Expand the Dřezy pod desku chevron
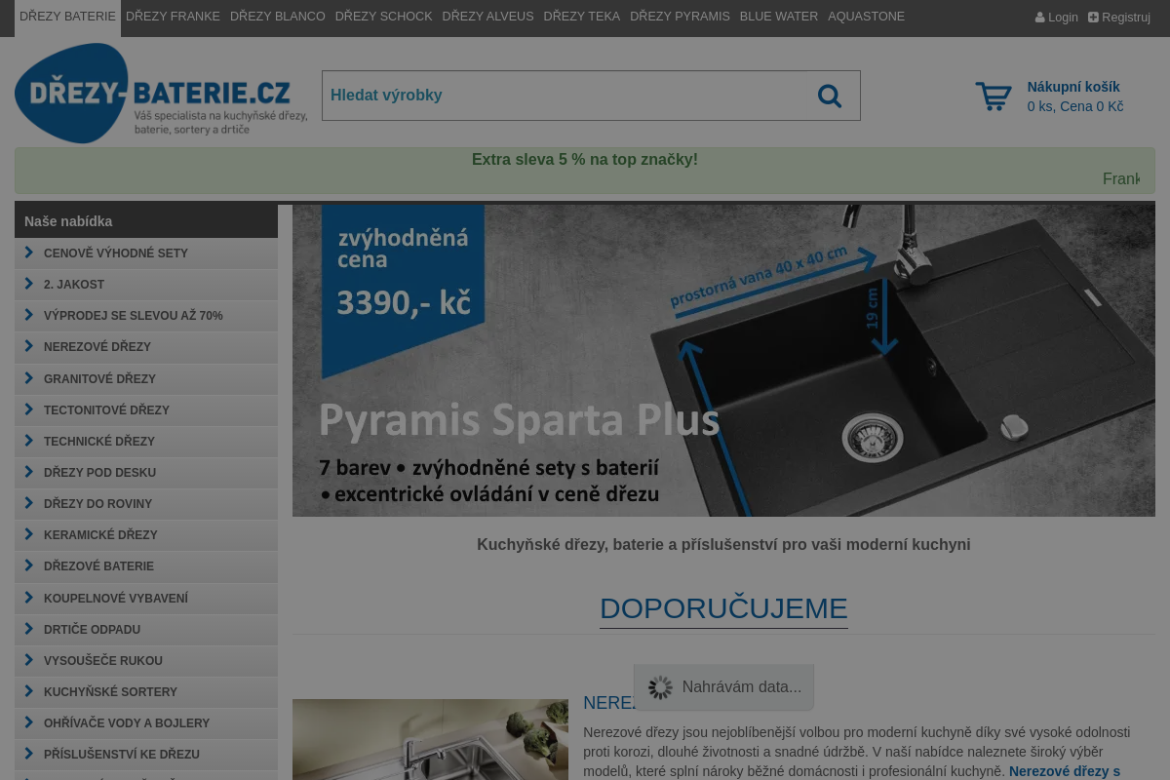This screenshot has width=1170, height=780. coord(29,472)
